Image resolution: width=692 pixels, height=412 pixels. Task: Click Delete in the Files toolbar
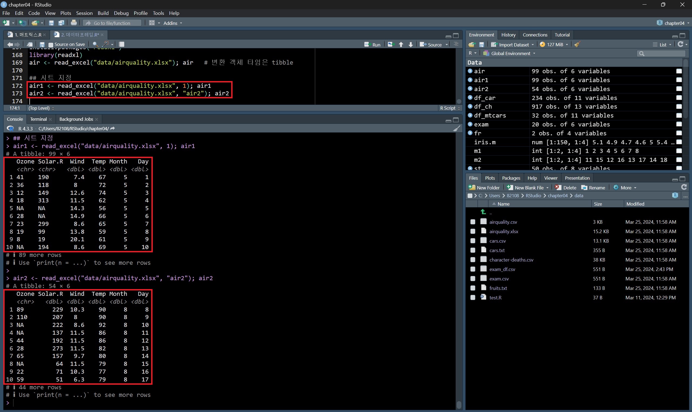click(x=566, y=188)
